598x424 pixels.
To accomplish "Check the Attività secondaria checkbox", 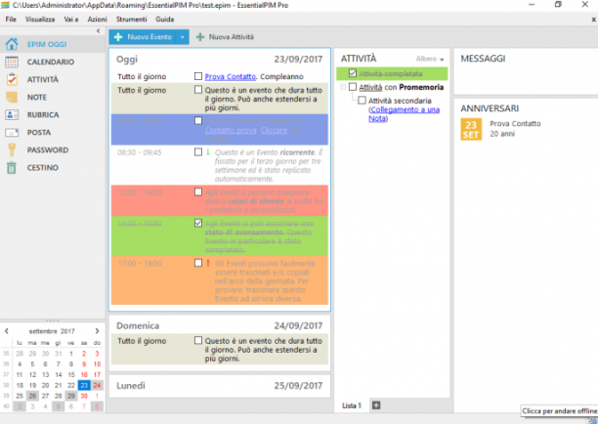I will [x=362, y=101].
